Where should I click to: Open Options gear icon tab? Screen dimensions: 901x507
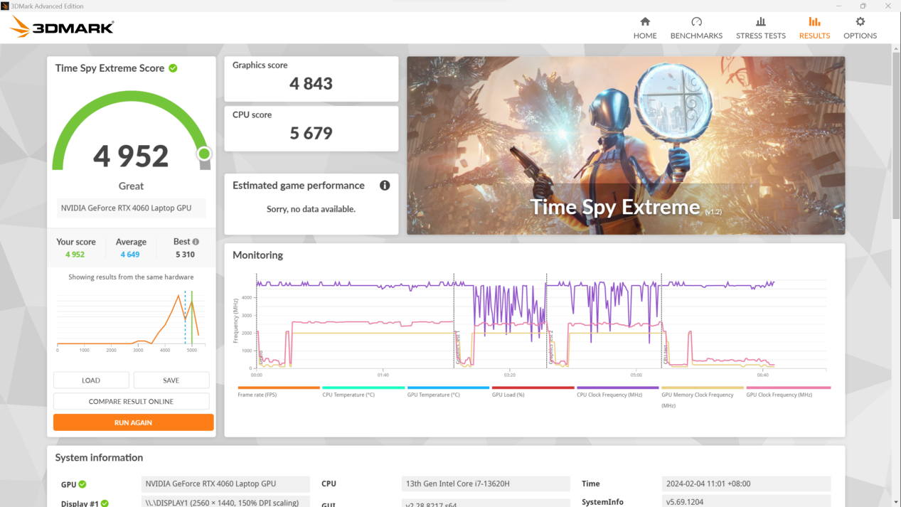860,22
